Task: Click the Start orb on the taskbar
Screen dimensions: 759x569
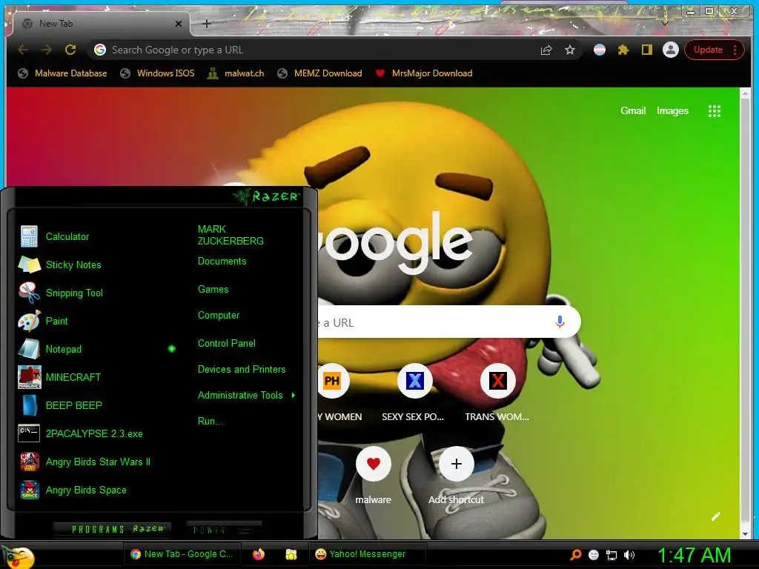Action: (19, 556)
